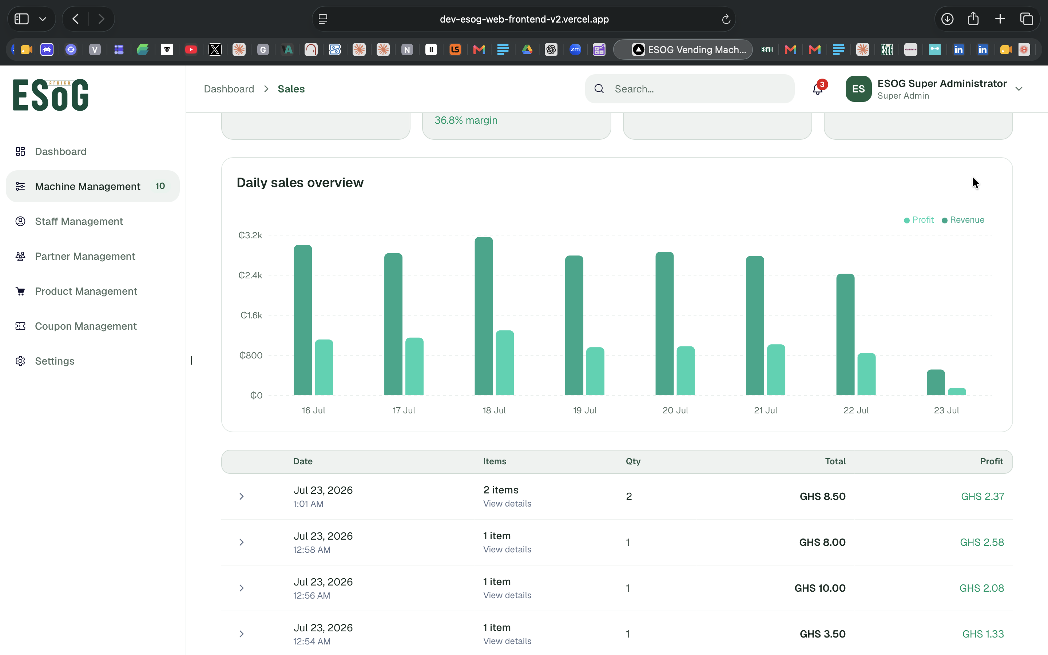
Task: Reload the page in browser address bar
Action: click(726, 19)
